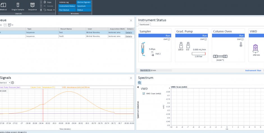
Task: Click the Column Oven Run status bar
Action: [228, 36]
